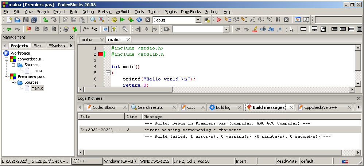Click the Replace magnifier icon

pyautogui.click(x=101, y=20)
